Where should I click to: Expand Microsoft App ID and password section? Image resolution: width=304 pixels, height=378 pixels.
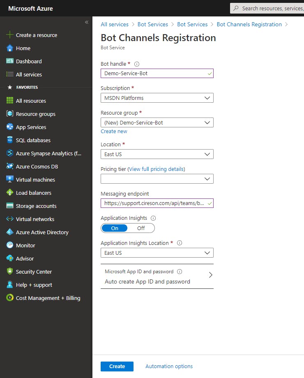[157, 277]
